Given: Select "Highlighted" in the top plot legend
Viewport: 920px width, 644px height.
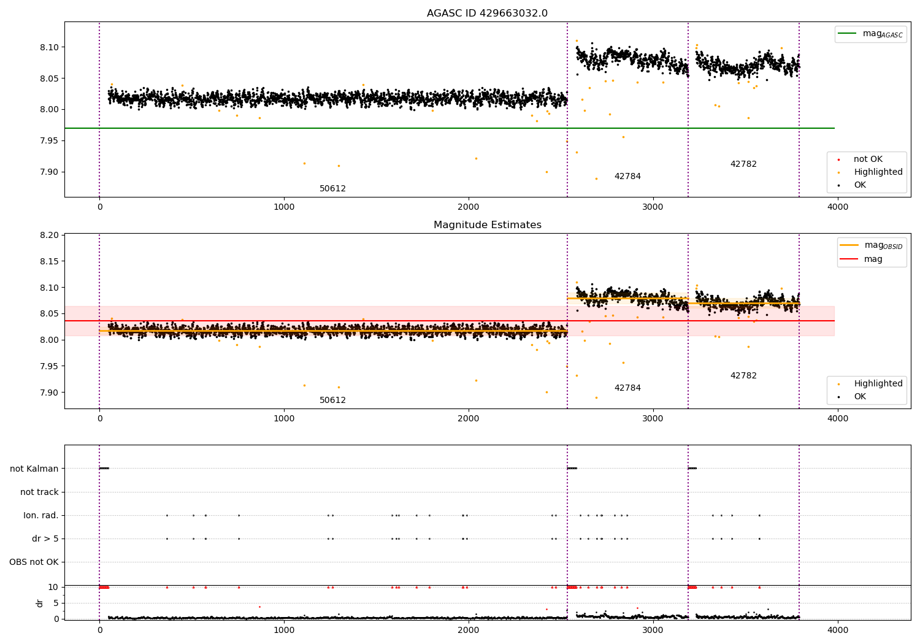Looking at the screenshot, I should 878,172.
